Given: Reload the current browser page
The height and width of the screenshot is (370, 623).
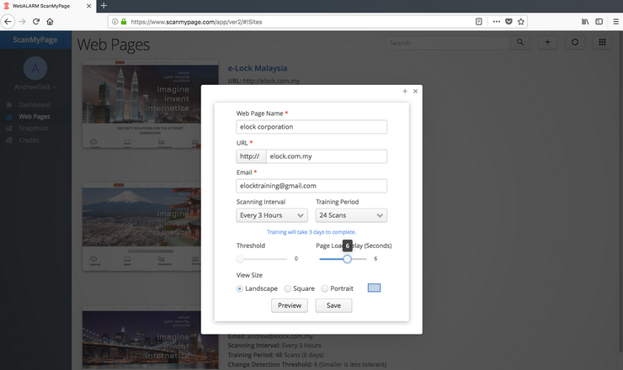Looking at the screenshot, I should coord(36,21).
